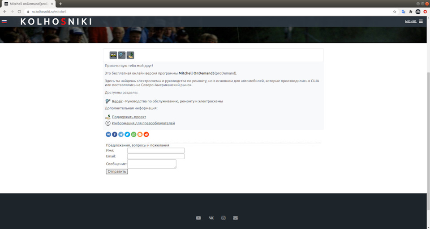The image size is (430, 229).
Task: Follow the Поддержать проект link
Action: pos(129,117)
